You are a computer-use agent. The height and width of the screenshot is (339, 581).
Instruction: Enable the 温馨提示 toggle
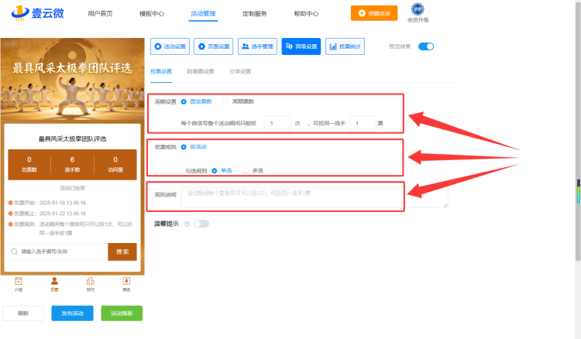coord(201,224)
